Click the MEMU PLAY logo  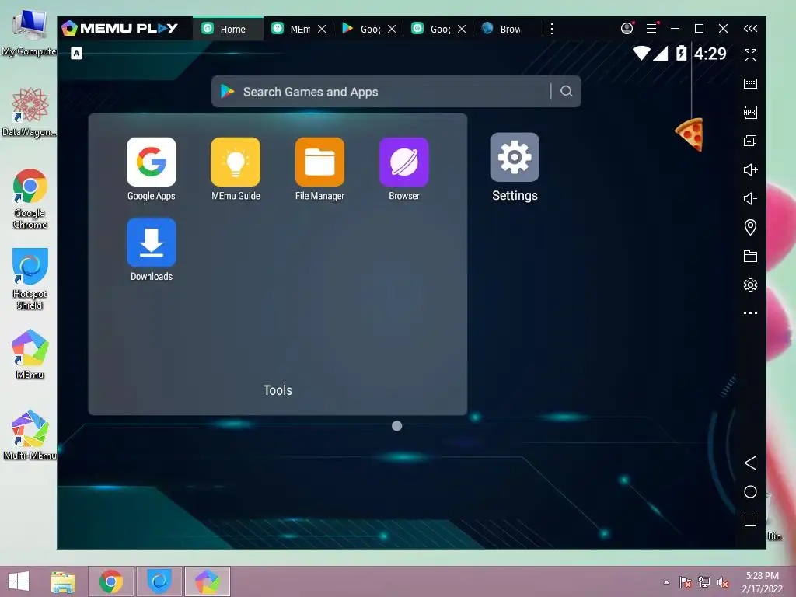120,29
